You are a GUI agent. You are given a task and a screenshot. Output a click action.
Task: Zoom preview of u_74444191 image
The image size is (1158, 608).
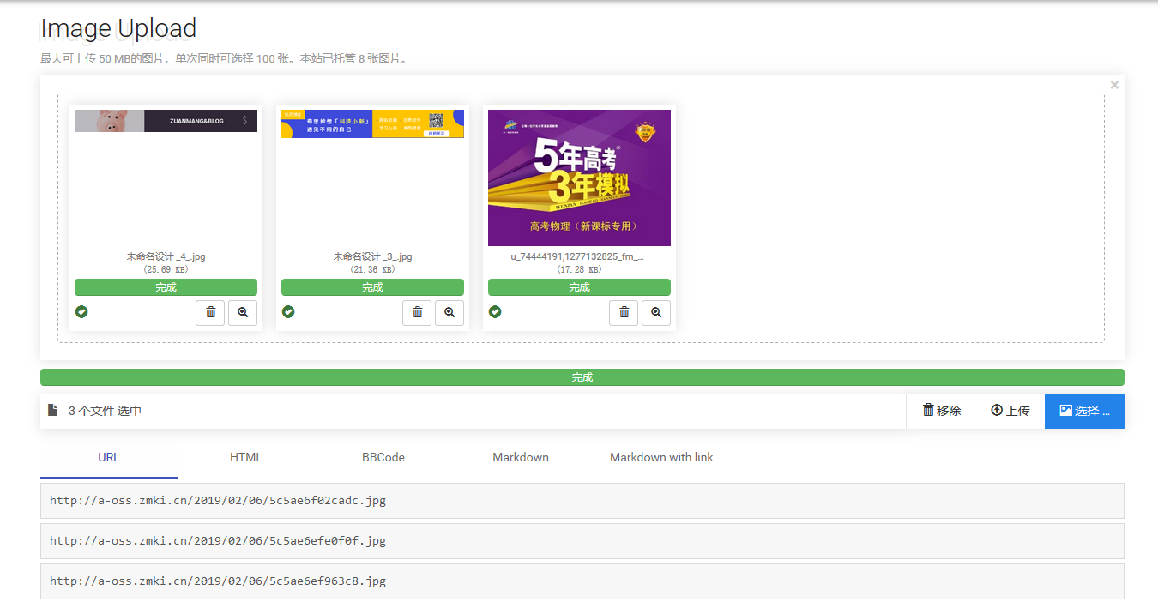point(656,313)
